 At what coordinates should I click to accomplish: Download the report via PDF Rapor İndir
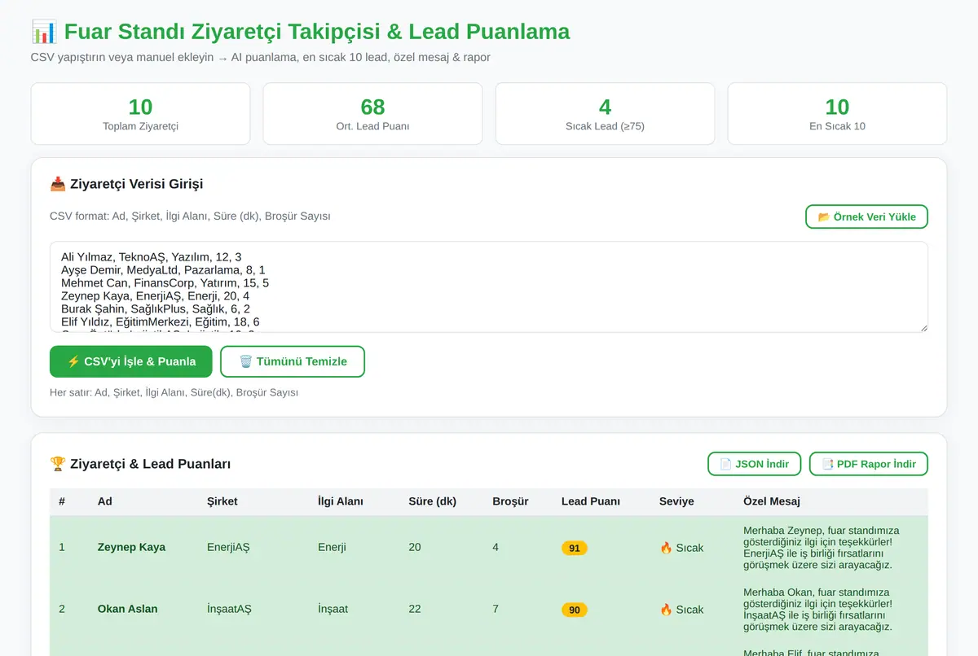869,464
